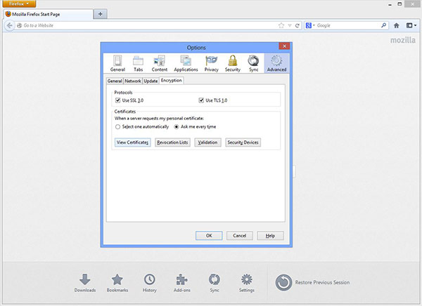Click the View Certificates button
The height and width of the screenshot is (306, 422).
tap(132, 142)
